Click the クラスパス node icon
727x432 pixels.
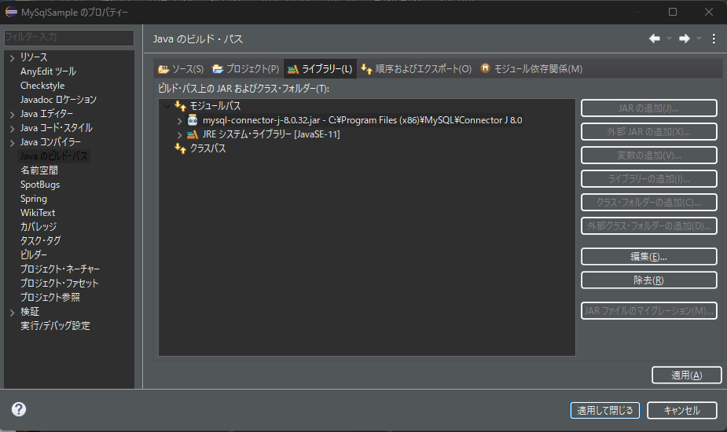coord(180,148)
